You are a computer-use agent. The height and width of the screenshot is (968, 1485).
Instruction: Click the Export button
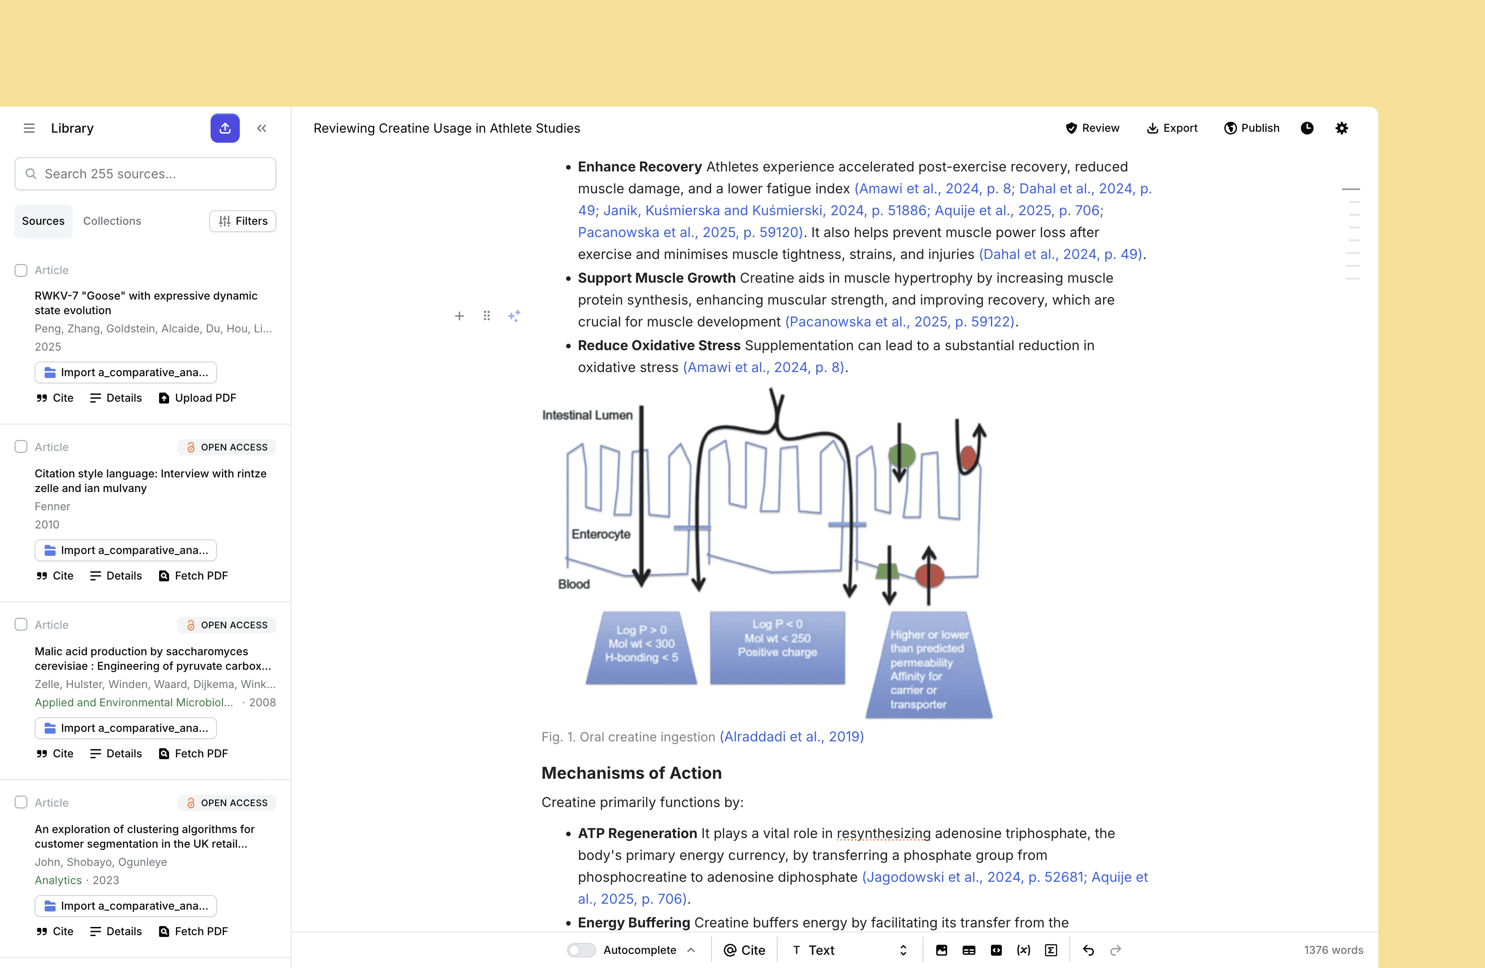point(1172,128)
